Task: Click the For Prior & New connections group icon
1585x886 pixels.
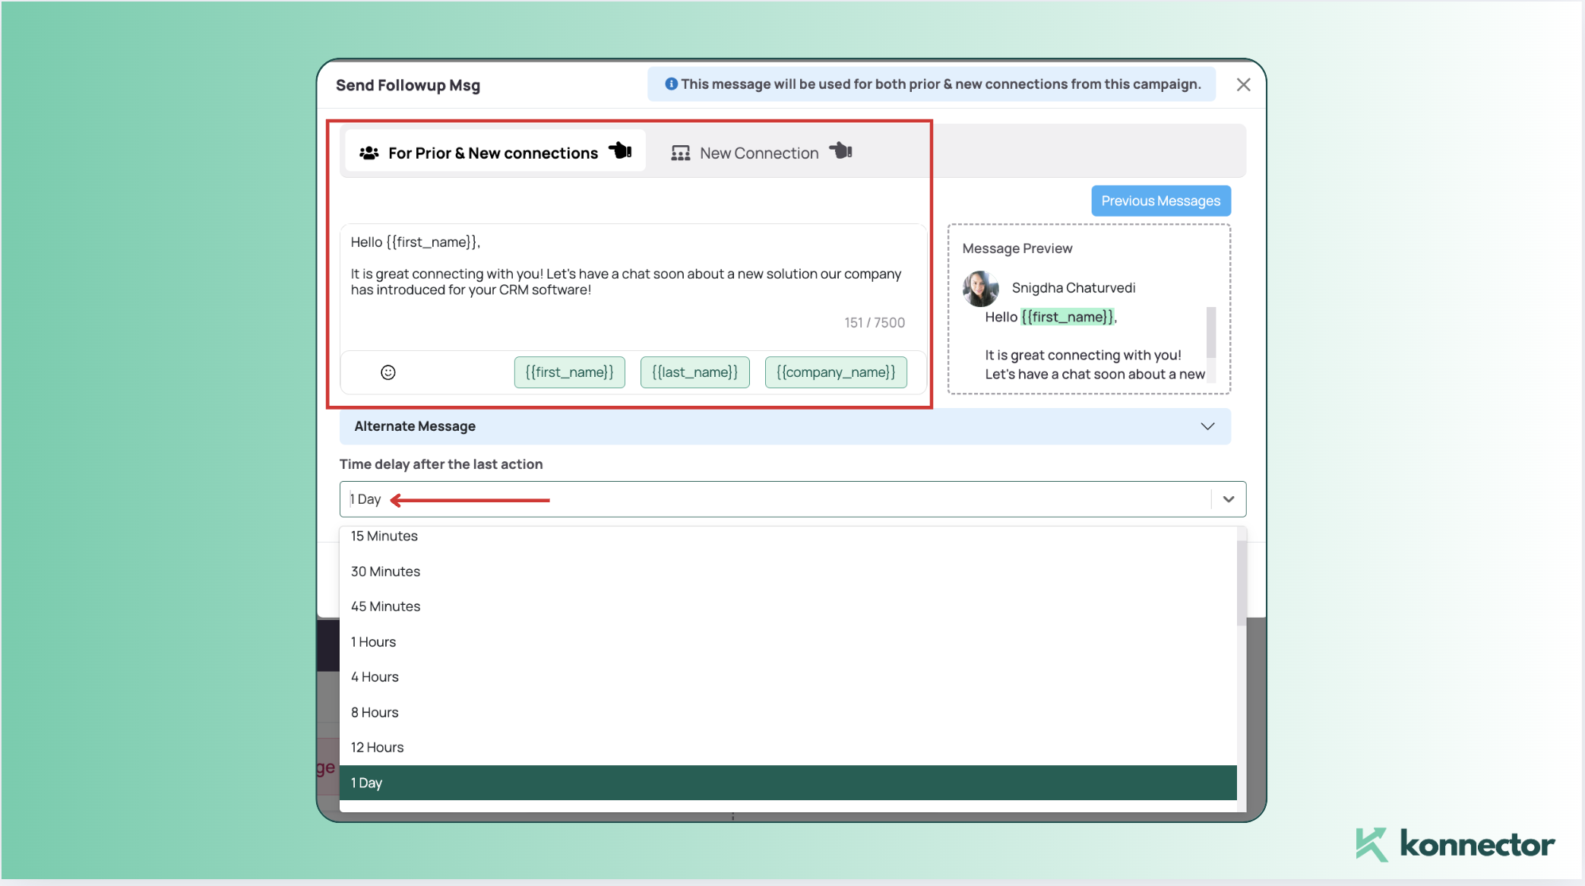Action: [x=370, y=153]
